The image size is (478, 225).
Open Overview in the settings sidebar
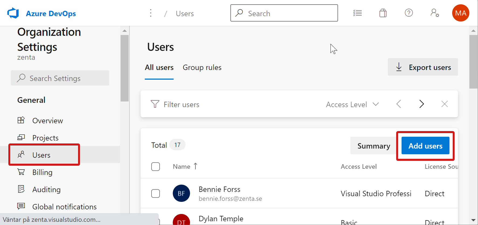click(x=48, y=121)
